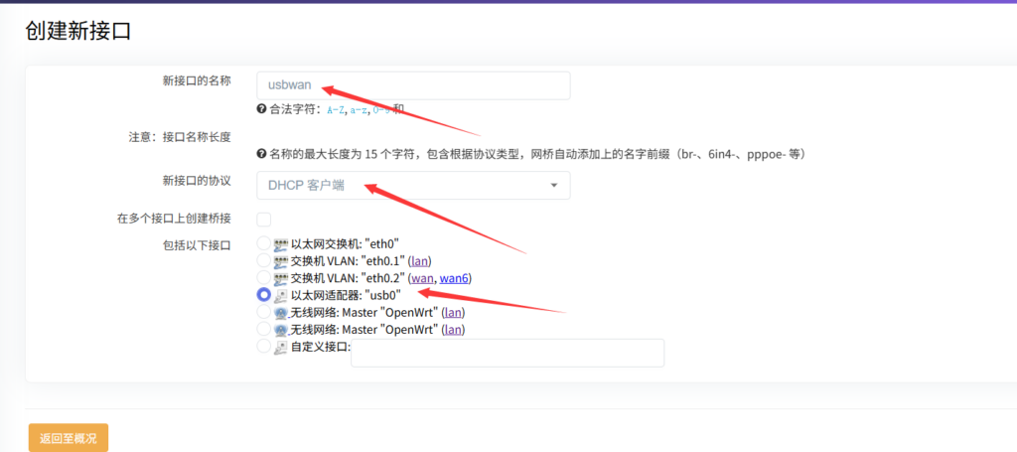1017x452 pixels.
Task: Click the 创建新接口 heading
Action: click(x=78, y=31)
